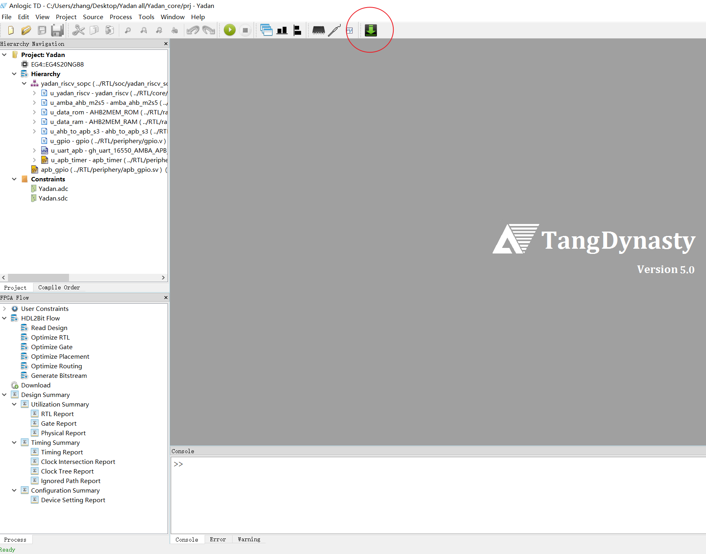Click in the Console command input area
The height and width of the screenshot is (554, 706).
[438, 495]
